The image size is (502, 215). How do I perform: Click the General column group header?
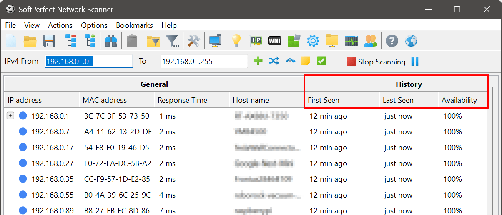tap(154, 84)
